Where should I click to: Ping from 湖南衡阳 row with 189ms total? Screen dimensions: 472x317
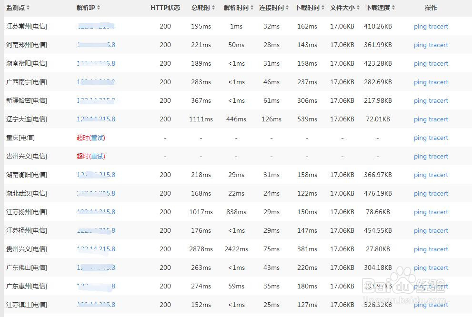(420, 64)
